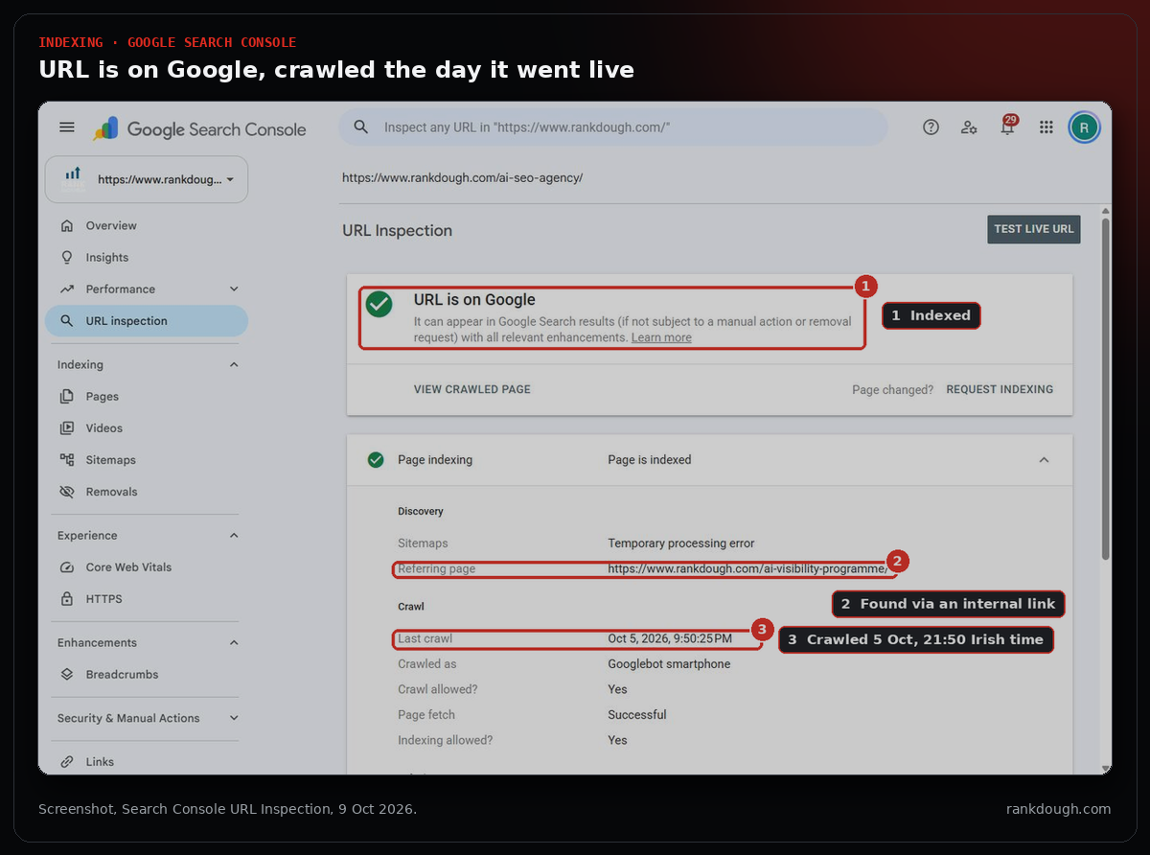The image size is (1150, 855).
Task: Collapse the Indexing section chevron
Action: 235,365
